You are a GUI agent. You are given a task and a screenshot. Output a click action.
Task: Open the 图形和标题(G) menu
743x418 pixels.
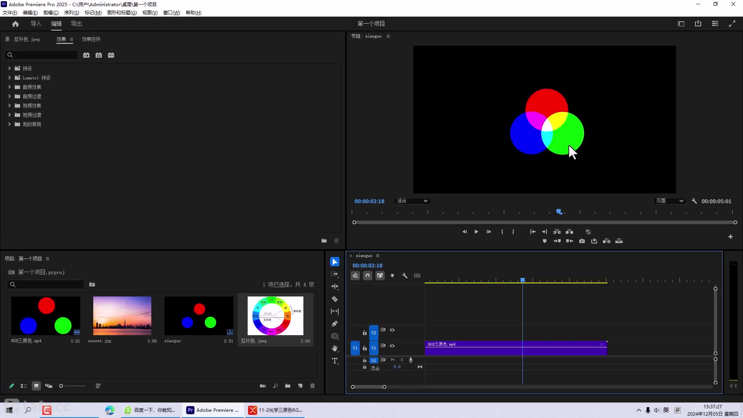click(122, 13)
